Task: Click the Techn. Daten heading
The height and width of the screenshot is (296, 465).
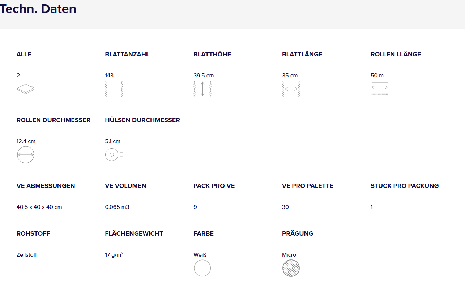Action: tap(38, 9)
